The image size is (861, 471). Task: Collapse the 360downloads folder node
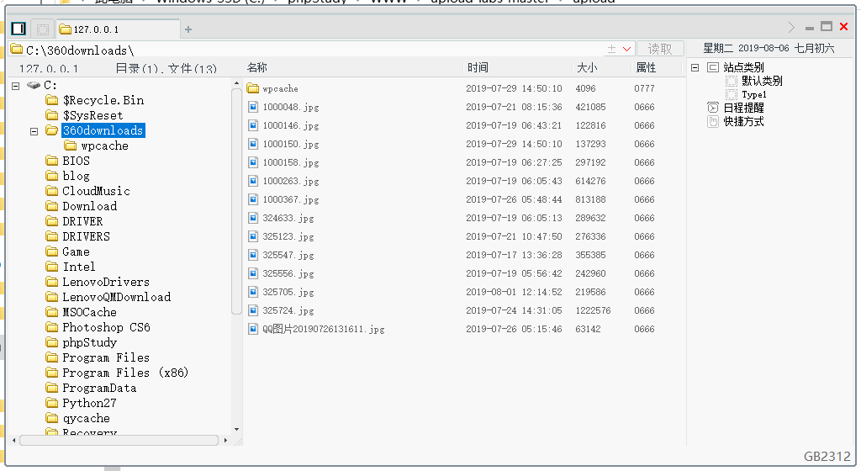click(x=34, y=131)
